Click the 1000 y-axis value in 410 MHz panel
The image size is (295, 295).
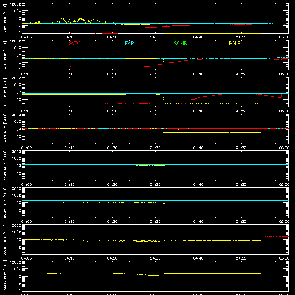pos(17,48)
